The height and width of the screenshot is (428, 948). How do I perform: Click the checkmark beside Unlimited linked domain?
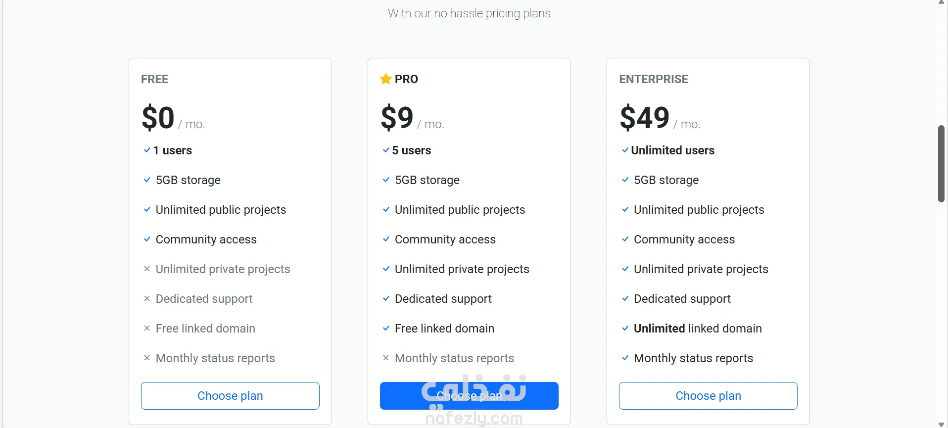pos(625,328)
